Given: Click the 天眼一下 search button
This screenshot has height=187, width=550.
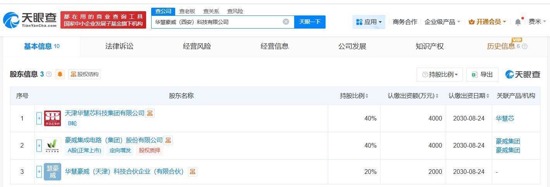Looking at the screenshot, I should coord(310,22).
